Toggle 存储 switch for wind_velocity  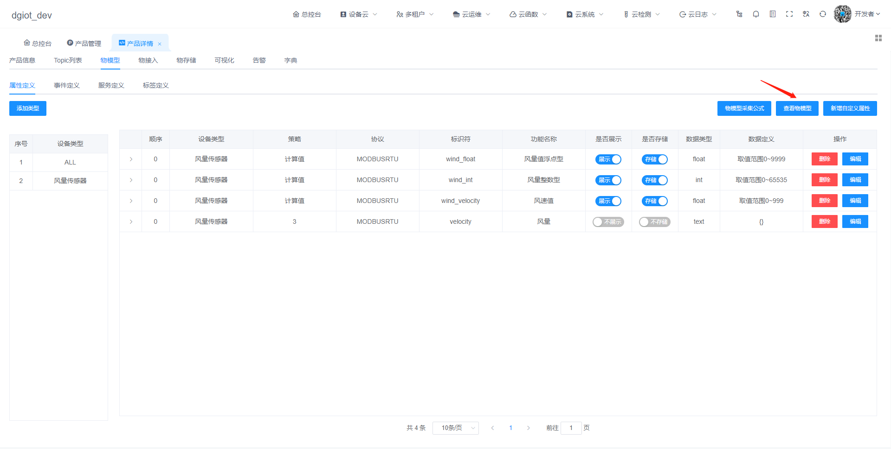(x=655, y=201)
